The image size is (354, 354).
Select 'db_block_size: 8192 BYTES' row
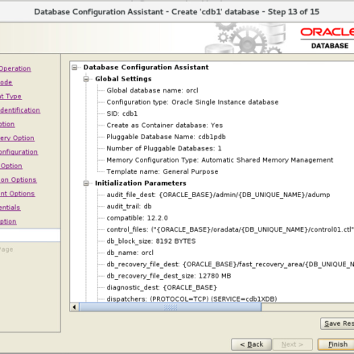point(151,241)
